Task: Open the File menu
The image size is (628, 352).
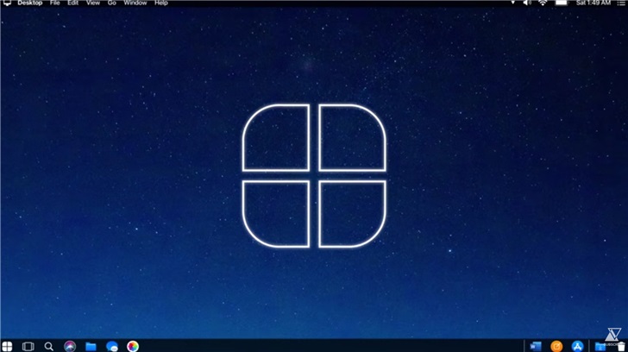Action: pos(55,3)
